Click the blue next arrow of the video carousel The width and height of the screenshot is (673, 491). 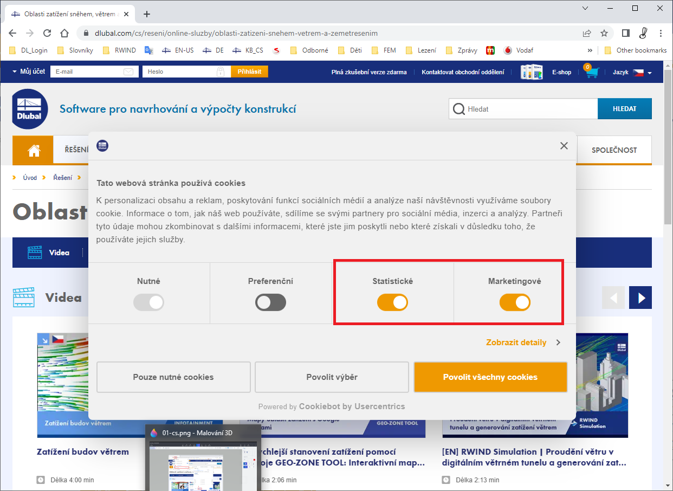tap(640, 298)
